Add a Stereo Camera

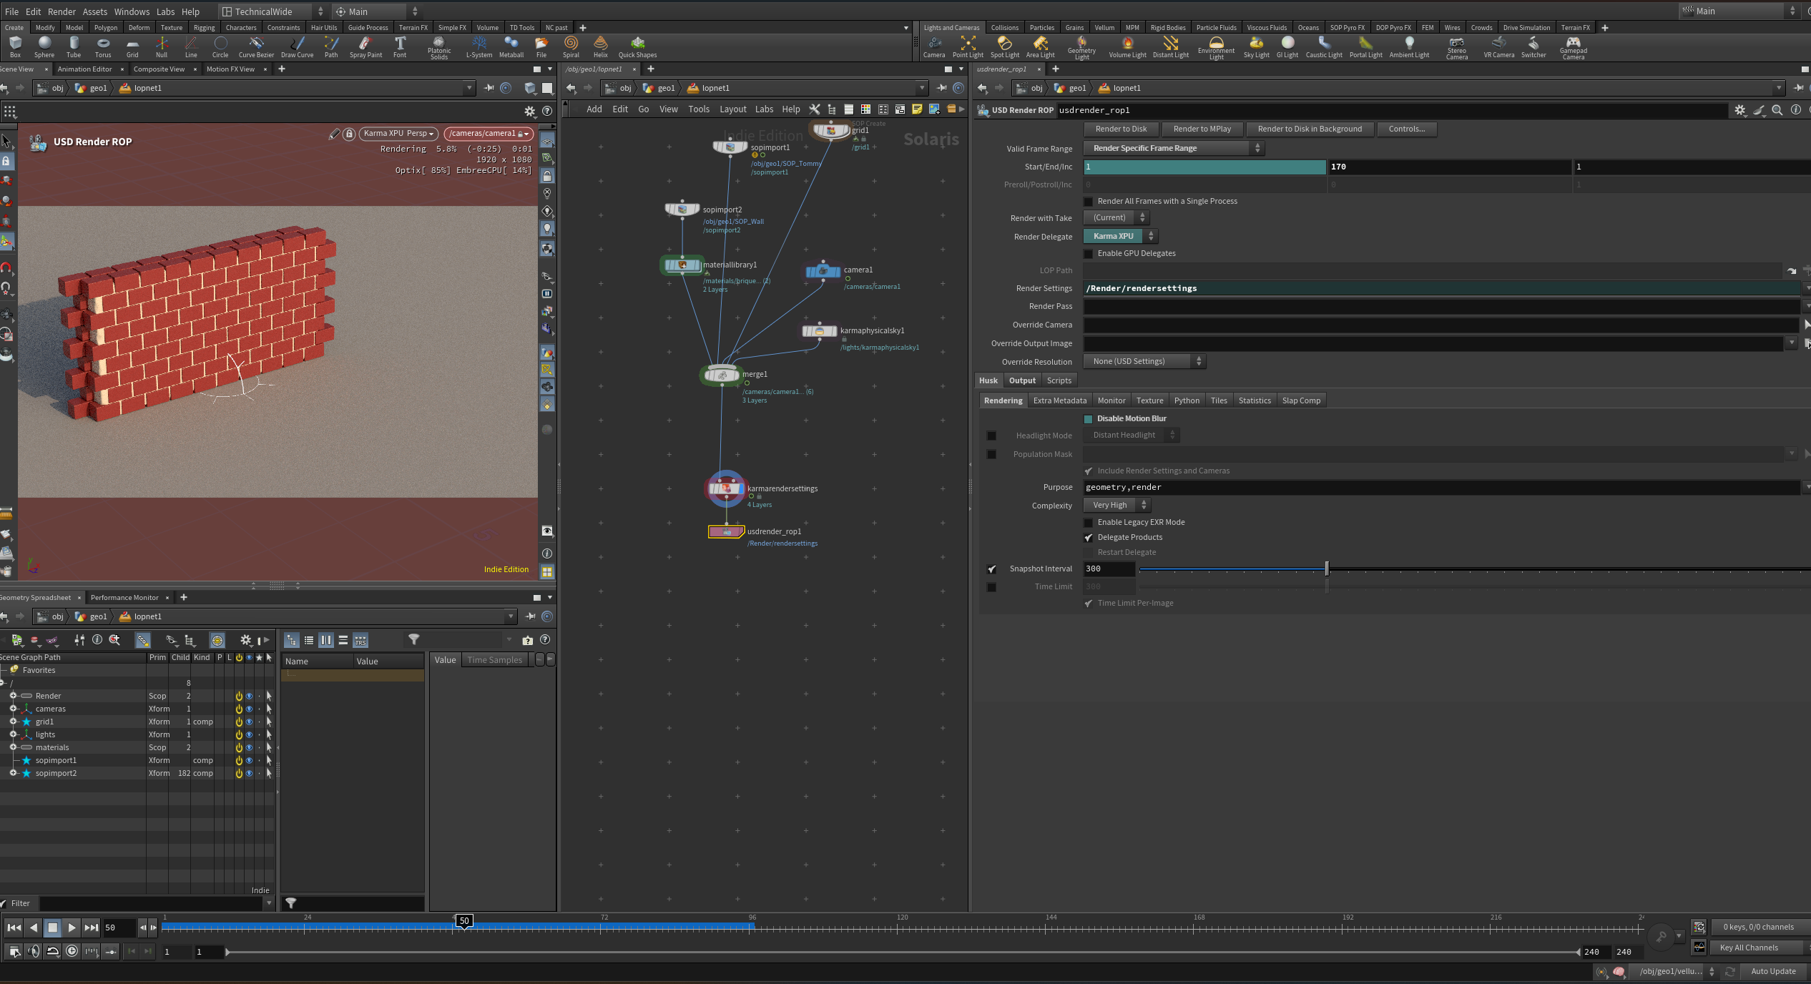(x=1457, y=48)
